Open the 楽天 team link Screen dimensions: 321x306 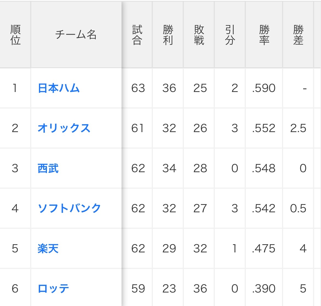pyautogui.click(x=48, y=249)
